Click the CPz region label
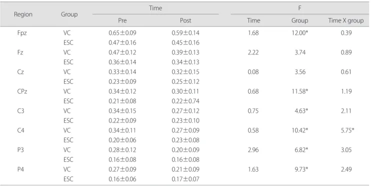 [x=22, y=91]
